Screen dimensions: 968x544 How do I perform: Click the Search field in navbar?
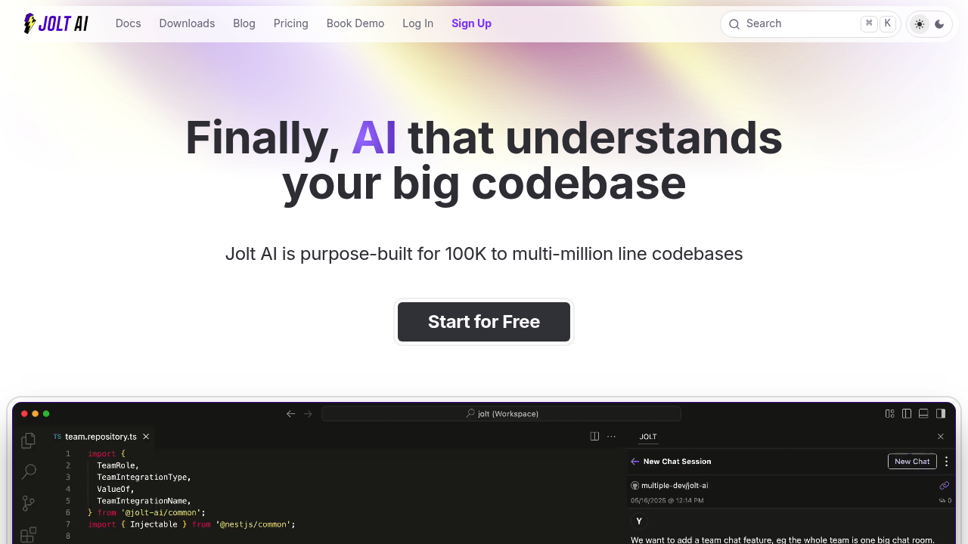tap(802, 24)
